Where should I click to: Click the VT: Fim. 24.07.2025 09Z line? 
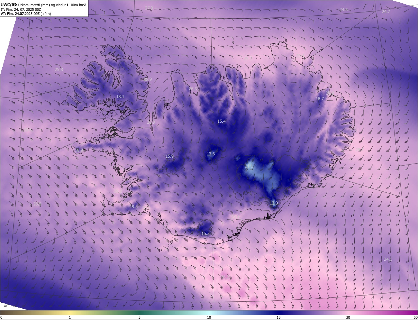pos(26,14)
